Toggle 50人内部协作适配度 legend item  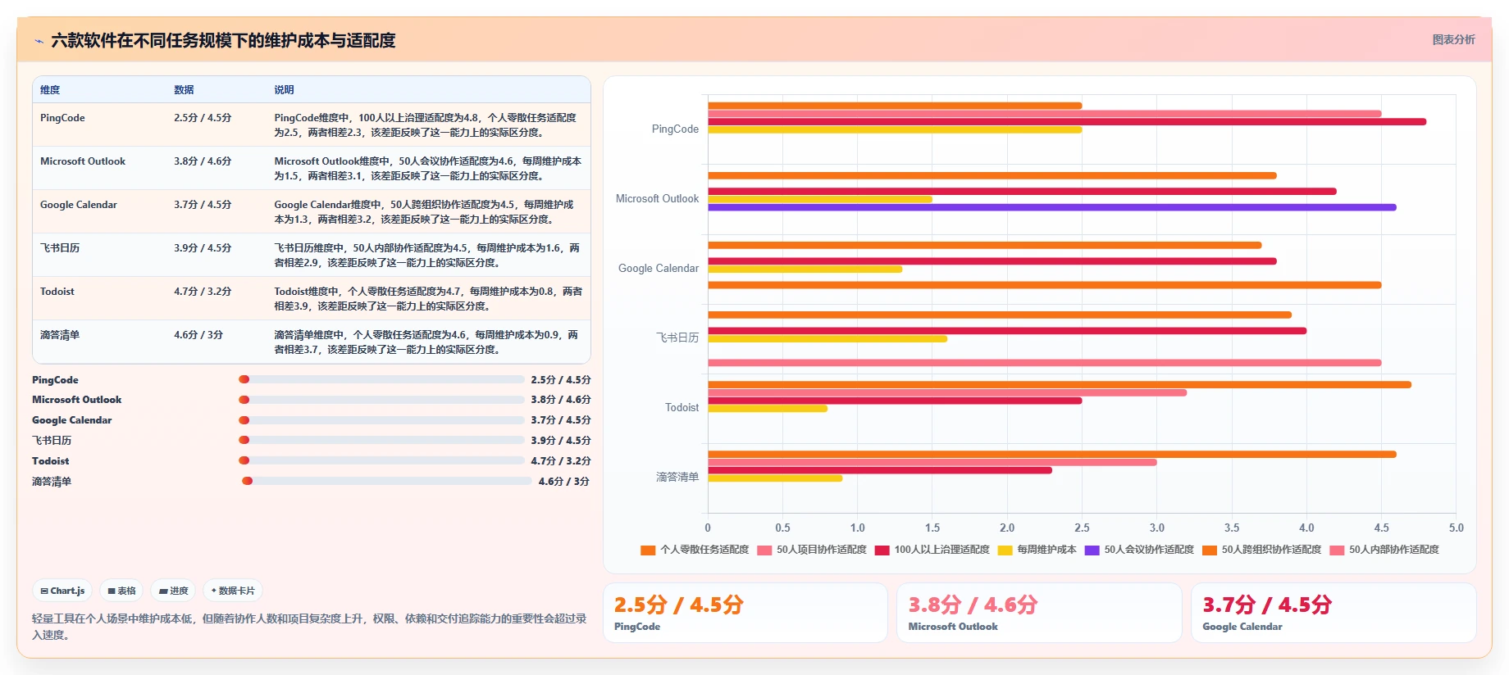[x=1384, y=550]
